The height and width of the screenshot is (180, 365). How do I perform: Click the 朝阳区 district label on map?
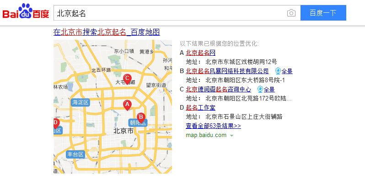pos(138,123)
